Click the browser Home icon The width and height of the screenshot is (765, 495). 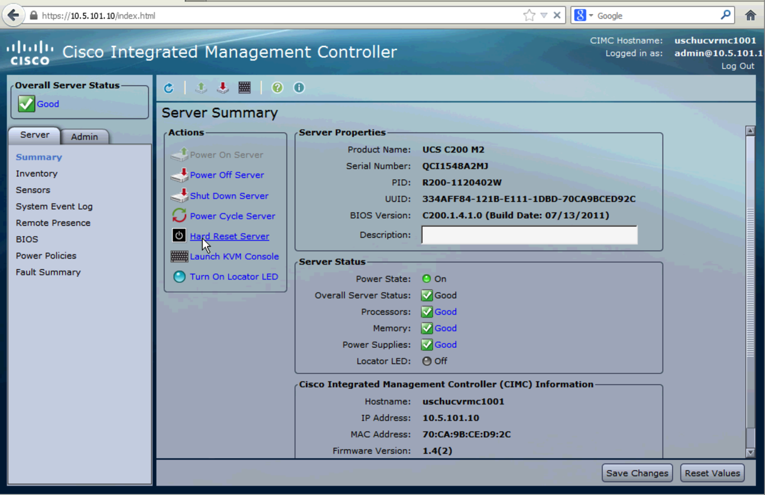click(x=751, y=16)
